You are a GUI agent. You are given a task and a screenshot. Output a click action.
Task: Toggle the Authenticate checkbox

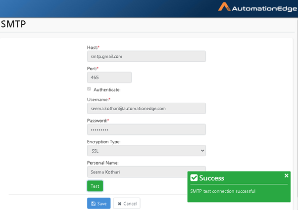pos(89,89)
